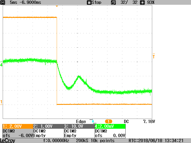The image size is (191, 143).
Task: Select the channel 4 tab showing 2.00mV
Action: point(110,126)
